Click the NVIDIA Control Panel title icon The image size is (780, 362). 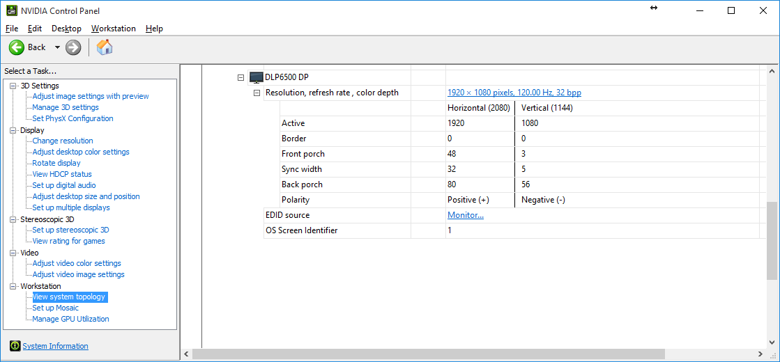(x=11, y=10)
